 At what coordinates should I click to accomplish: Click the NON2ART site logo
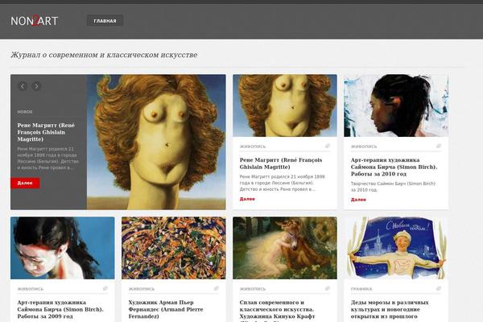pyautogui.click(x=34, y=21)
